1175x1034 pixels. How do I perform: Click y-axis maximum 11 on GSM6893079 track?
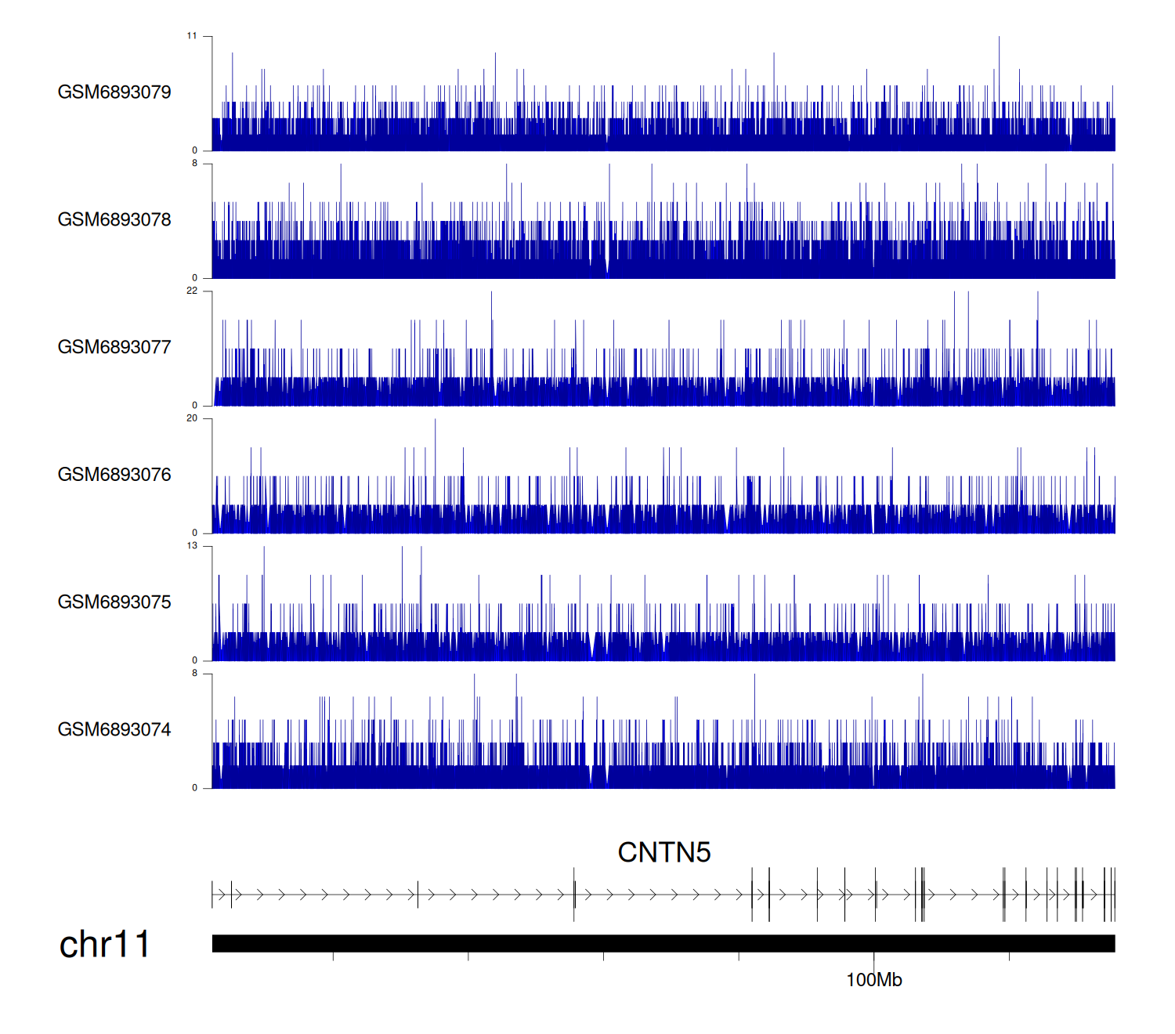pos(192,36)
